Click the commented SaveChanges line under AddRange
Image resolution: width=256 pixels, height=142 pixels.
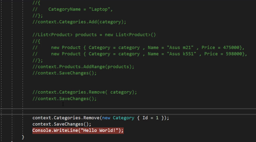(65, 73)
